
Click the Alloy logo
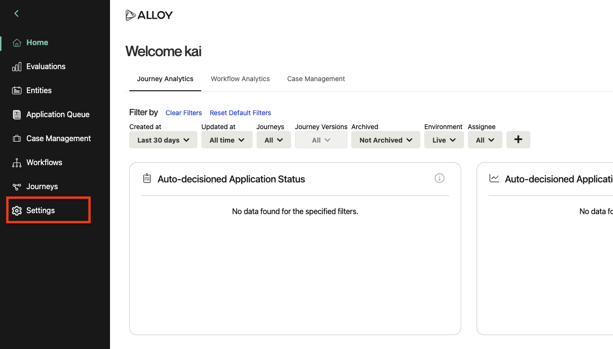tap(149, 15)
